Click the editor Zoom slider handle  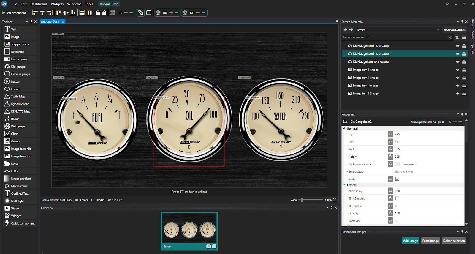302,200
